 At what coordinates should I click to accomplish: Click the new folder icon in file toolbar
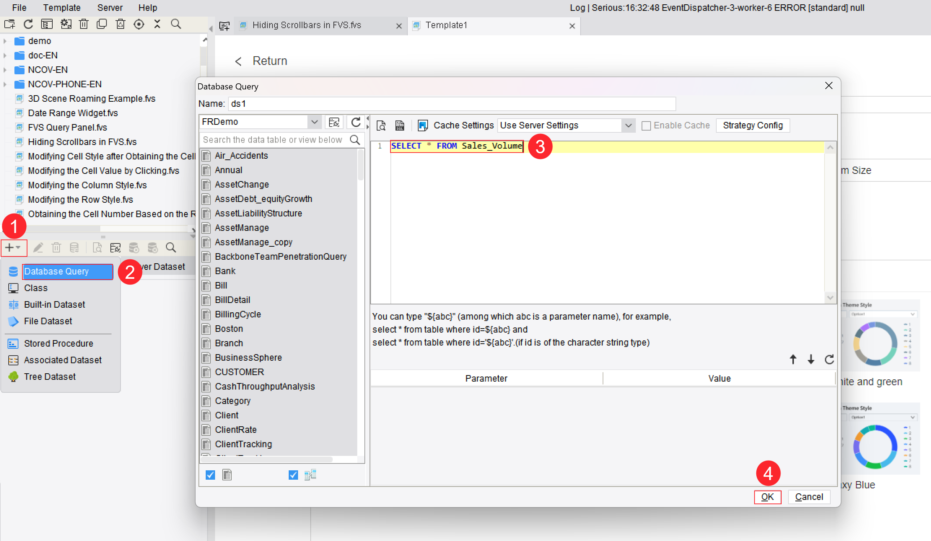click(10, 25)
